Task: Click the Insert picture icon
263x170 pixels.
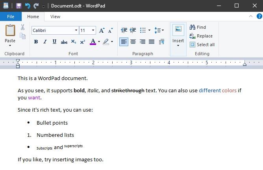Action: [x=178, y=30]
